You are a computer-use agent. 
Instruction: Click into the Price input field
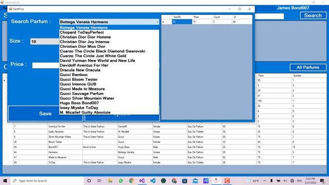point(46,65)
